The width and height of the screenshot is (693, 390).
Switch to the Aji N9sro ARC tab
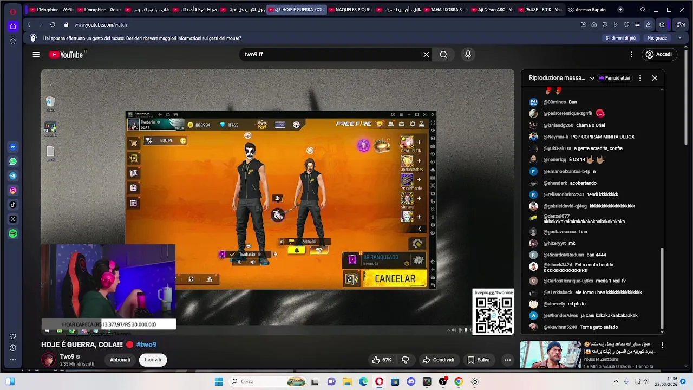point(493,10)
